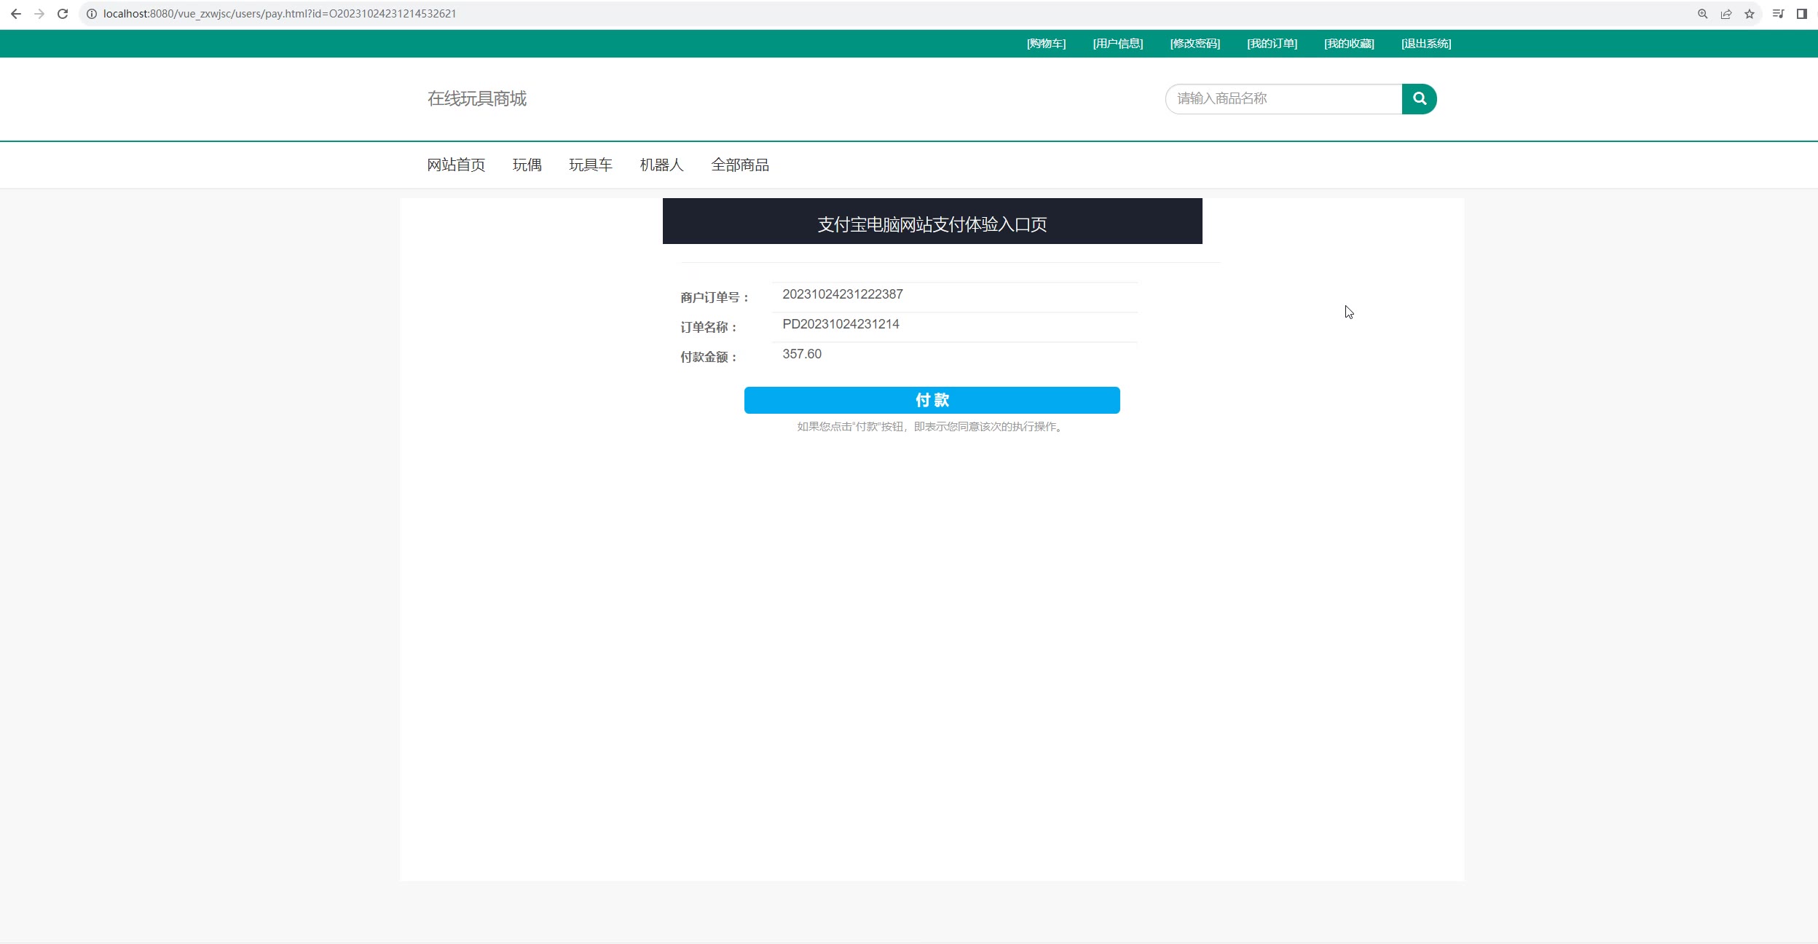Click the green search magnifier button
This screenshot has height=944, width=1818.
coord(1419,99)
